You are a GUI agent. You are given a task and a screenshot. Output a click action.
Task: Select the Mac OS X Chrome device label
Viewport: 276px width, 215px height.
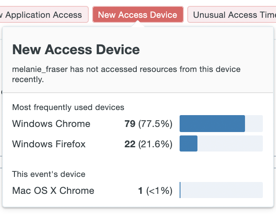(x=53, y=190)
